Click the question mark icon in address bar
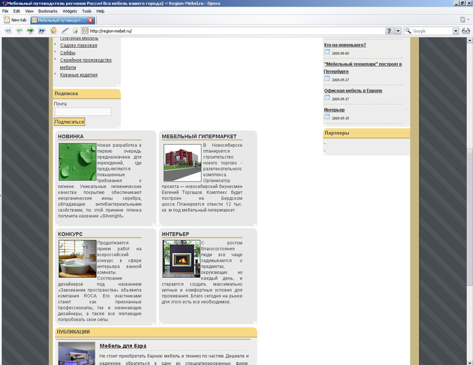 pyautogui.click(x=389, y=31)
